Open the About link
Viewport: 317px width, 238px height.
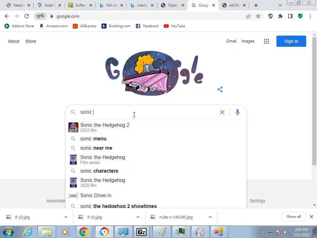14,41
